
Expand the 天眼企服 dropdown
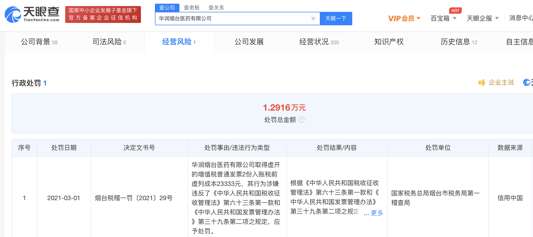(482, 18)
